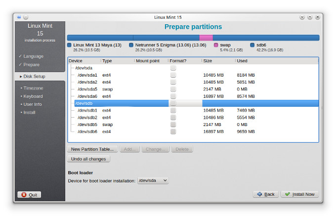Select User Info step in sidebar
Image resolution: width=336 pixels, height=216 pixels.
33,104
